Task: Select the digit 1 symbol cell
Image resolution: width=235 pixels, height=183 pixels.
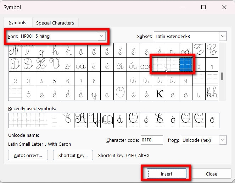Action: pyautogui.click(x=212, y=65)
